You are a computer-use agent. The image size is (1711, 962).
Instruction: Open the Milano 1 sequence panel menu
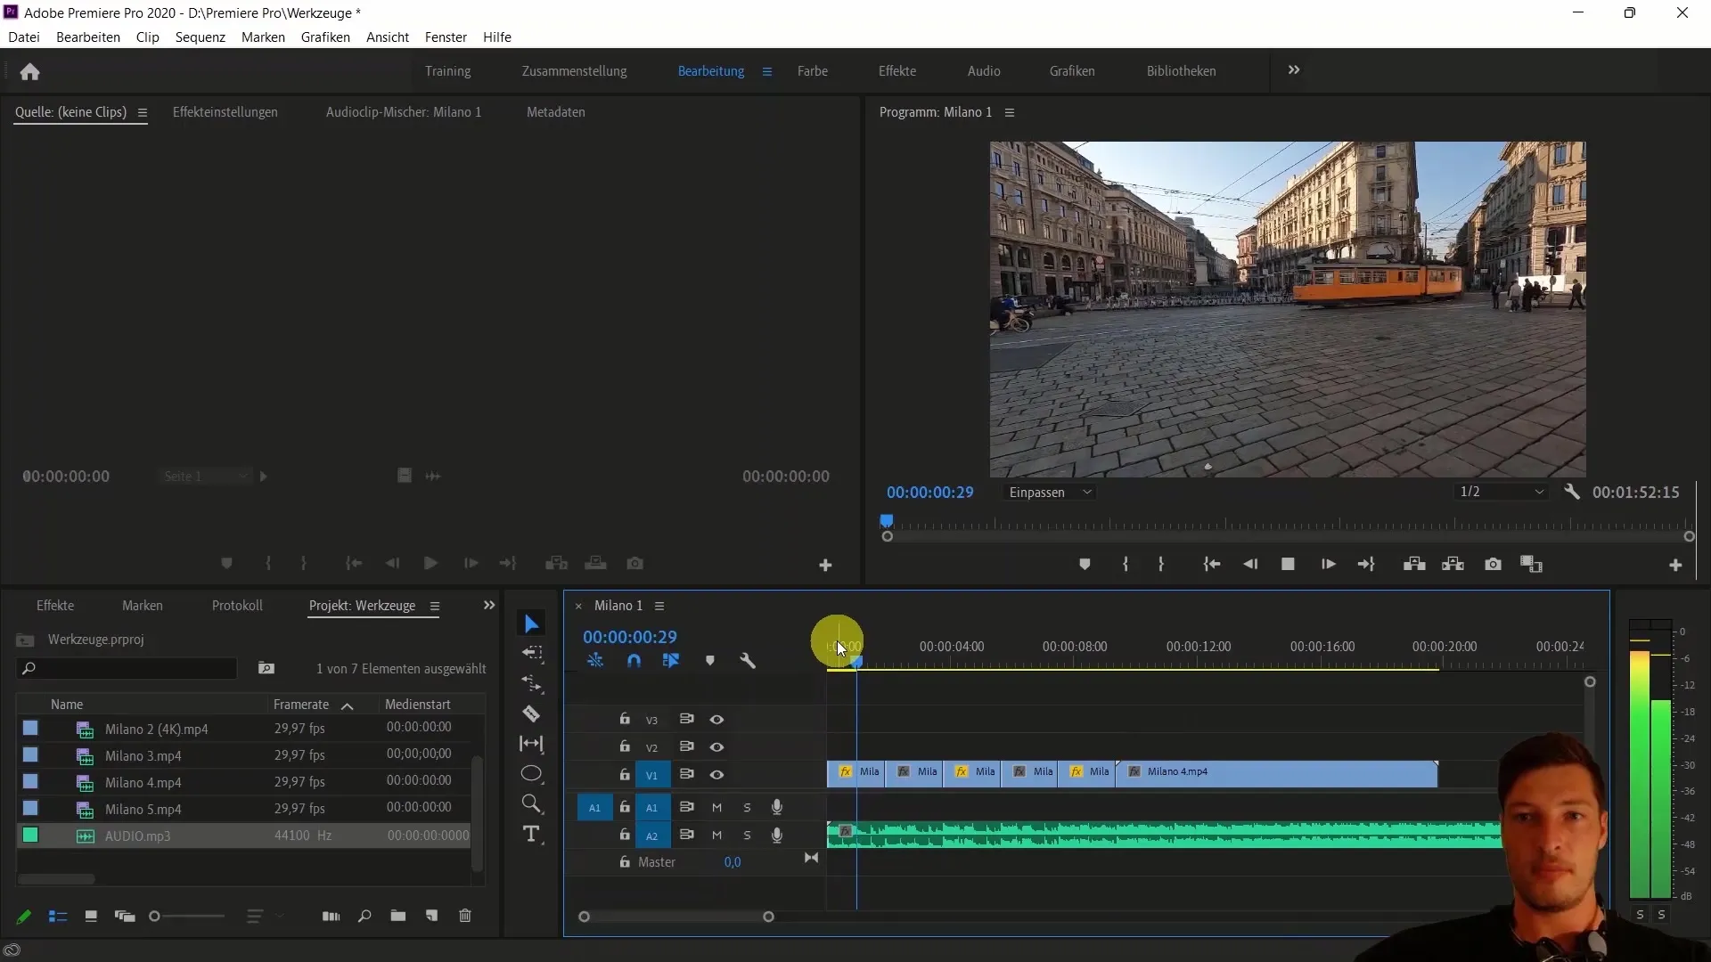click(659, 606)
